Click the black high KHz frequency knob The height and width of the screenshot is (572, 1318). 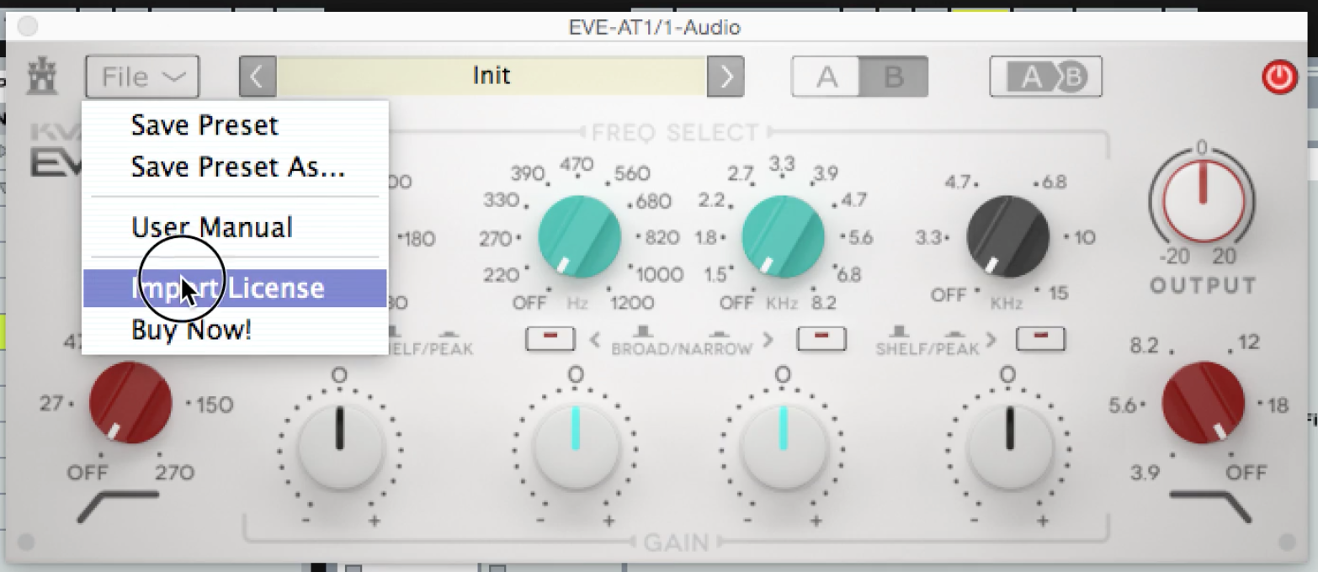[1007, 236]
